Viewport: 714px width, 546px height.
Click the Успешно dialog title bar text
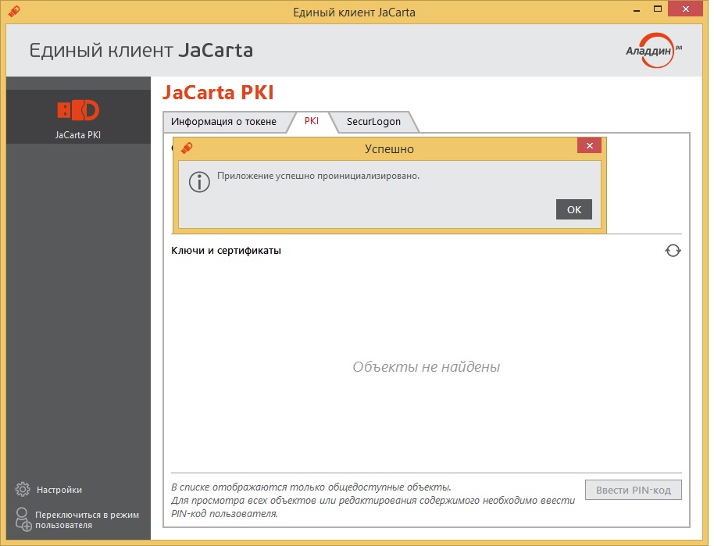pos(389,148)
